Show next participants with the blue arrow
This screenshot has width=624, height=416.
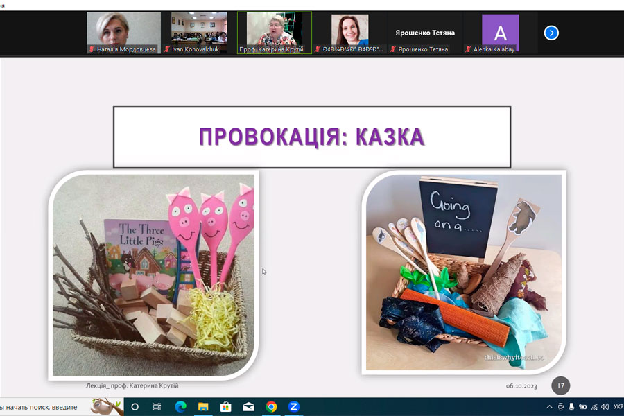(x=551, y=33)
